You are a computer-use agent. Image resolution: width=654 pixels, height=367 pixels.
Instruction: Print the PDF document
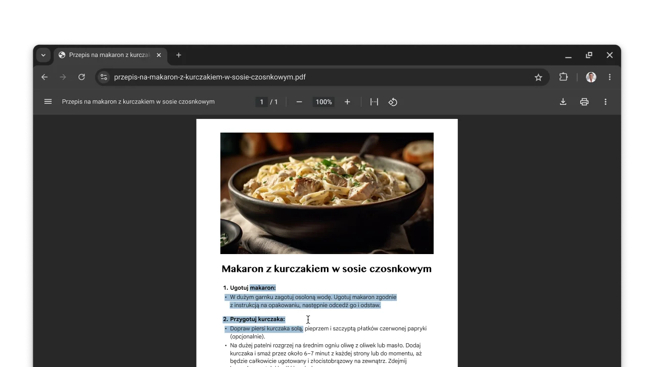click(x=584, y=101)
